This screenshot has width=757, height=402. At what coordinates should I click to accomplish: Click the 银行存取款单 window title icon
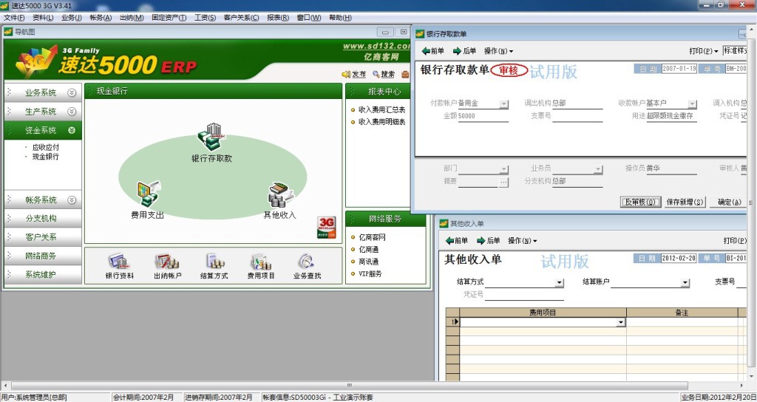pyautogui.click(x=420, y=34)
